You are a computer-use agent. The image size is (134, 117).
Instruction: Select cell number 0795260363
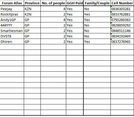coord(122,20)
